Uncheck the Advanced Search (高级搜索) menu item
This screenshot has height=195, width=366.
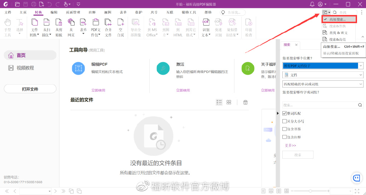339,19
